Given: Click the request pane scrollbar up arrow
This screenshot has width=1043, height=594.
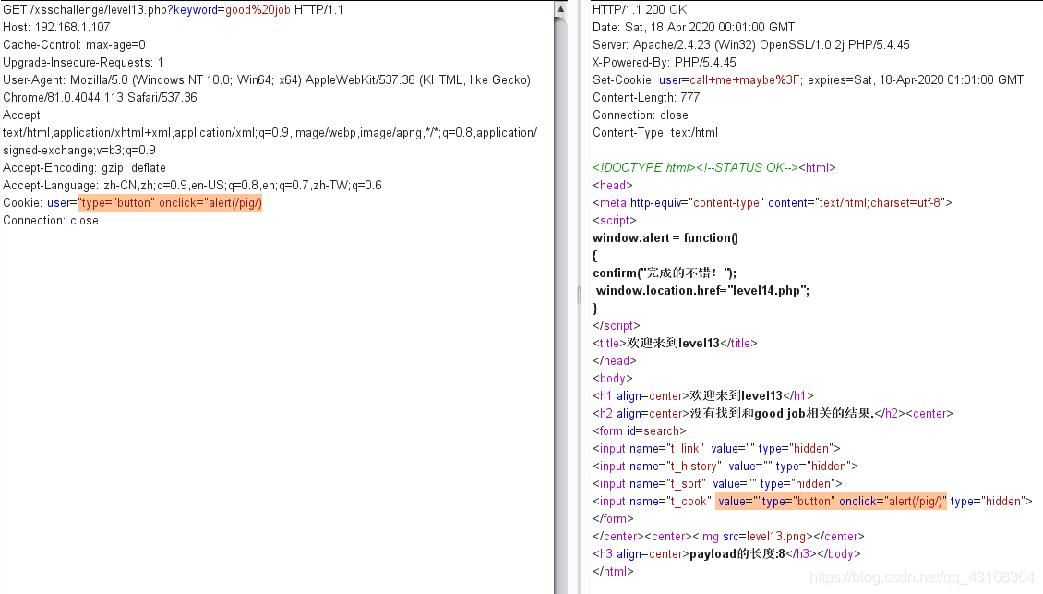Looking at the screenshot, I should 561,9.
